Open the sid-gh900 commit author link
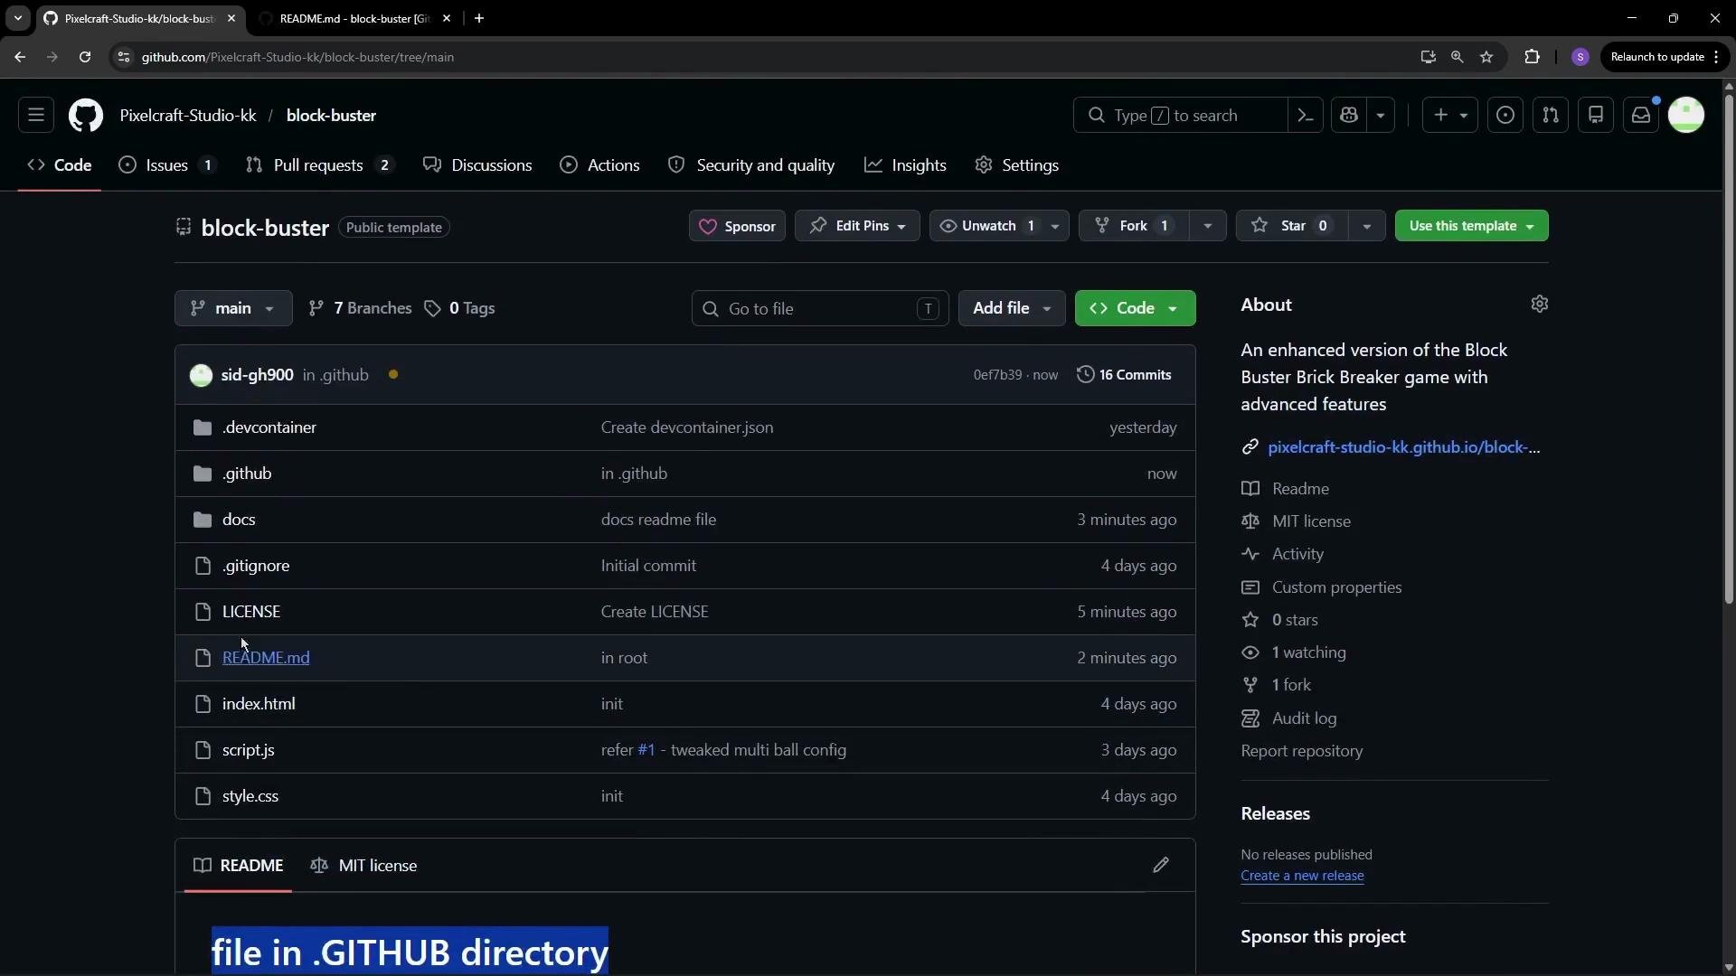This screenshot has width=1736, height=976. pyautogui.click(x=257, y=374)
